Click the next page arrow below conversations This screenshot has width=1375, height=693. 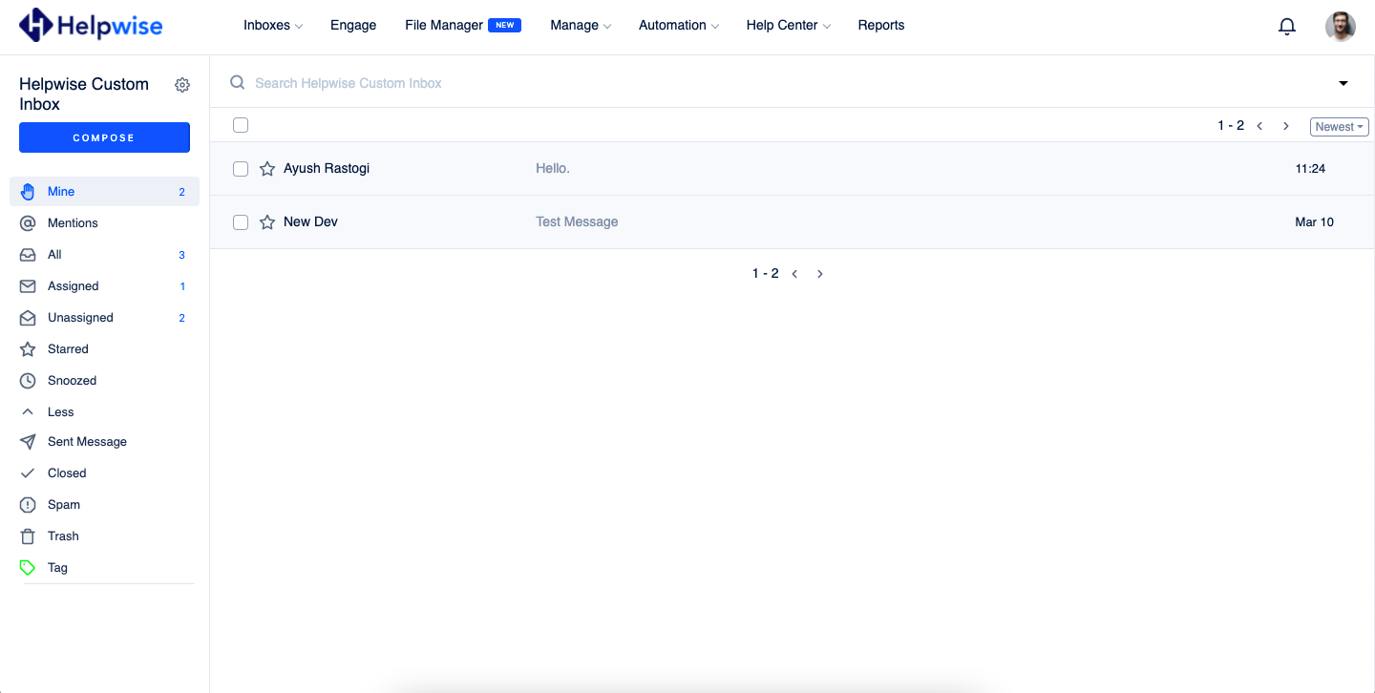(x=819, y=273)
